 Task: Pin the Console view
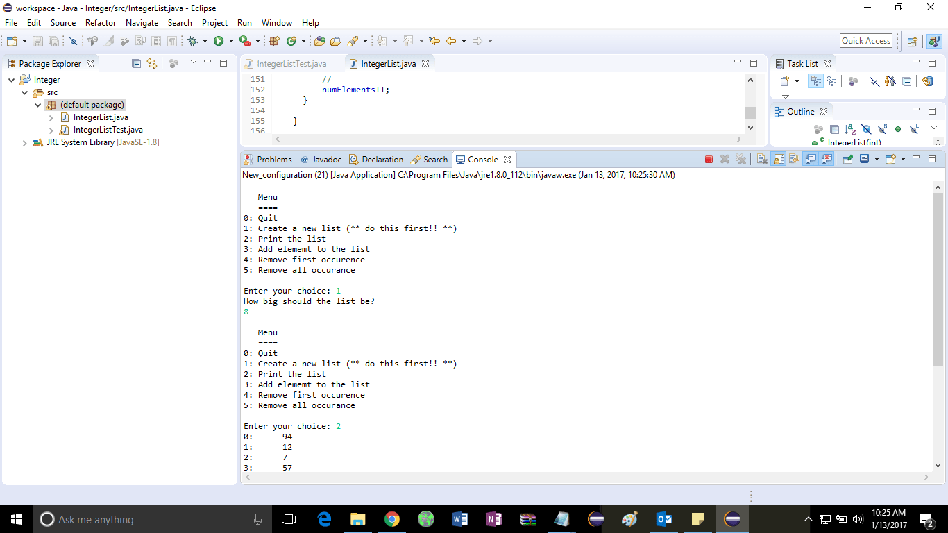tap(847, 160)
